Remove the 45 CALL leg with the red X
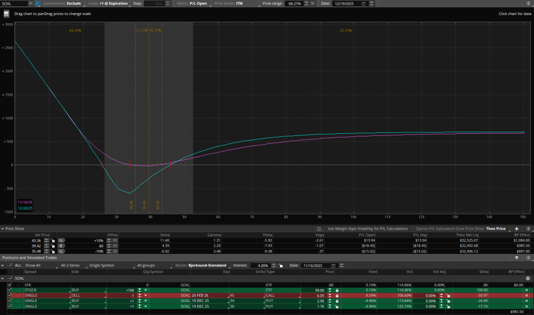The image size is (534, 315). point(527,295)
